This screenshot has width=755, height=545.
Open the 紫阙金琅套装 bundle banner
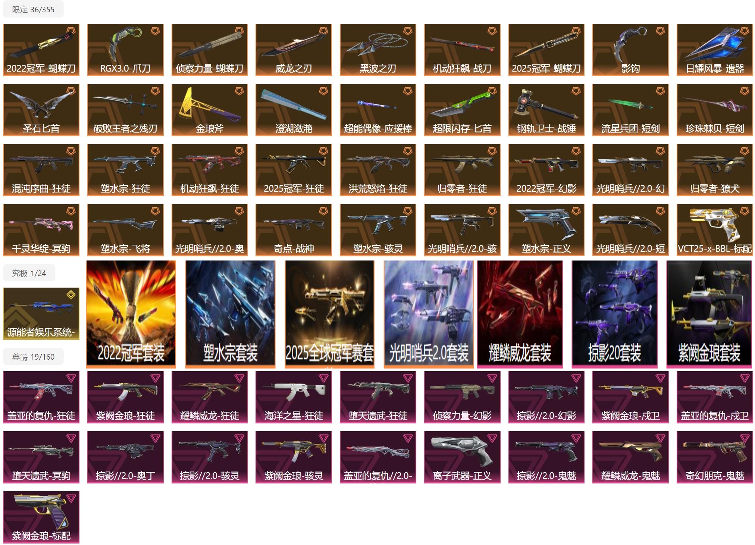coord(709,314)
